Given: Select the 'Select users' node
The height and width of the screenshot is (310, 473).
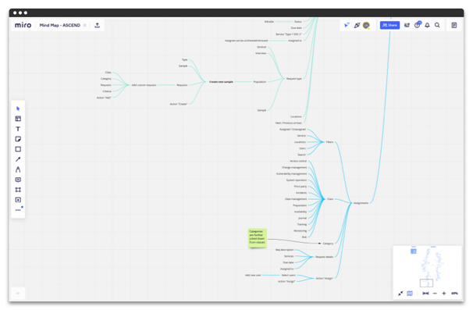Looking at the screenshot, I should point(288,275).
